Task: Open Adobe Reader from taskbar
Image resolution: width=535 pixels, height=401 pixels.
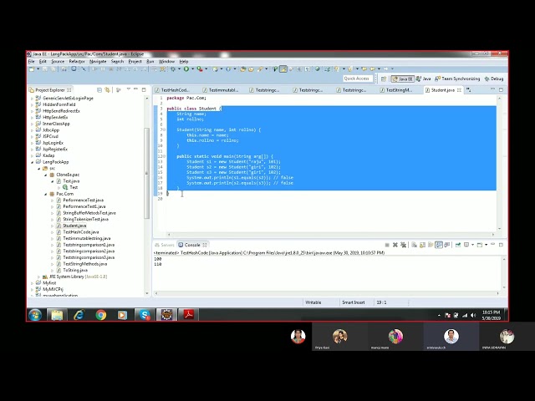Action: tap(188, 315)
